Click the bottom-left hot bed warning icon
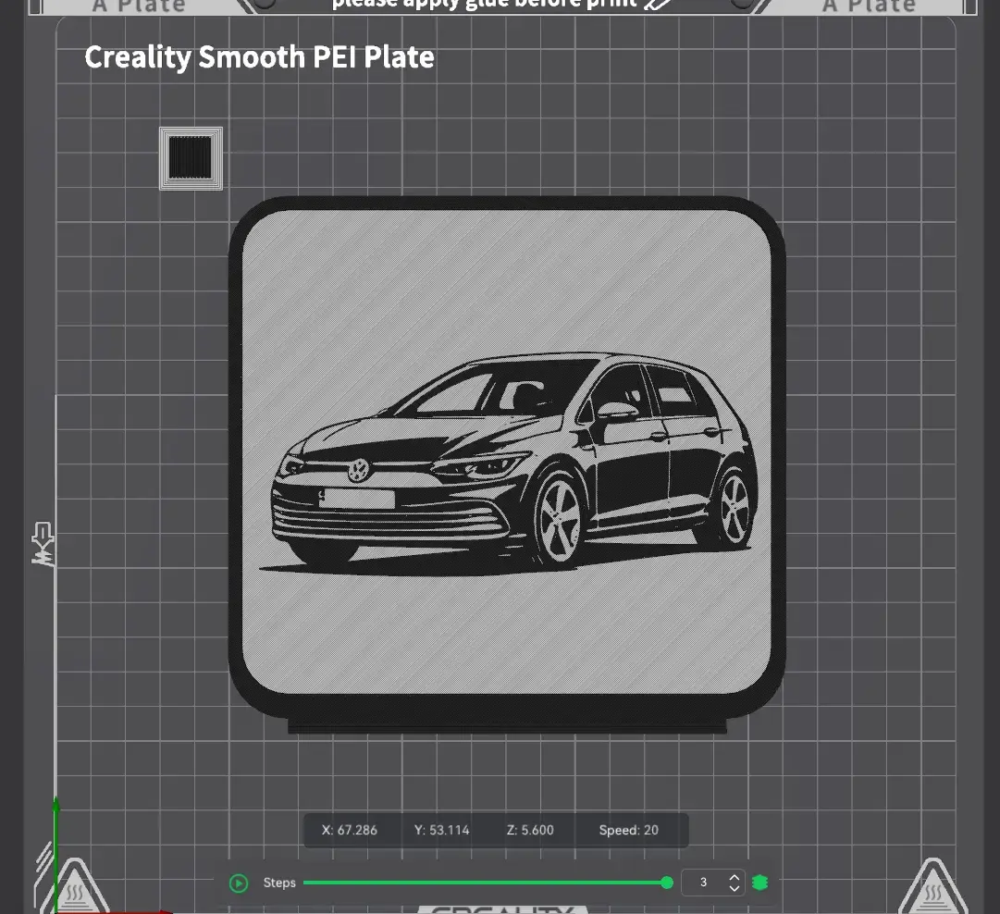 [75, 888]
